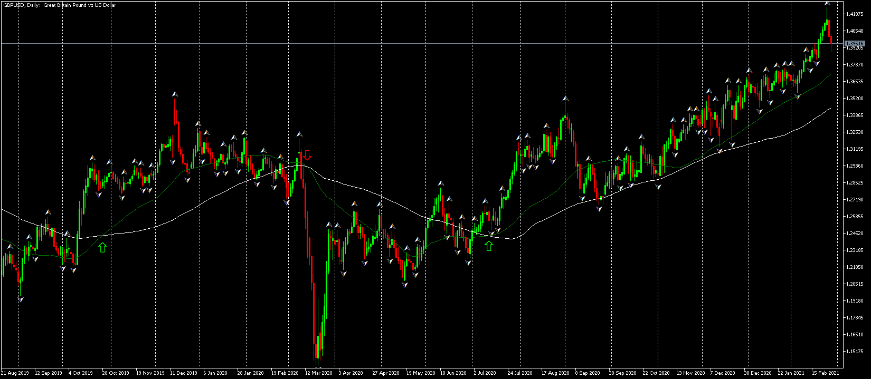Image resolution: width=871 pixels, height=379 pixels.
Task: Click the 21 Aug 2019 date label
Action: [x=15, y=373]
